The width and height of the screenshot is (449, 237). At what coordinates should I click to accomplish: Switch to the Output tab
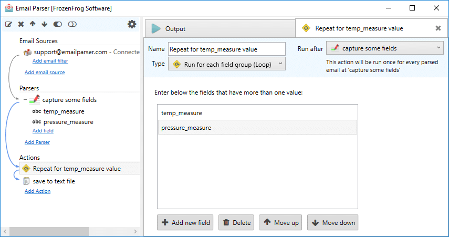[x=220, y=29]
